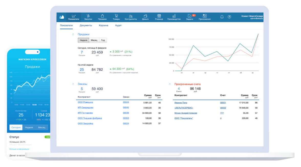This screenshot has width=301, height=167.
Task: Open Задачи with notification badge
Action: 190,16
